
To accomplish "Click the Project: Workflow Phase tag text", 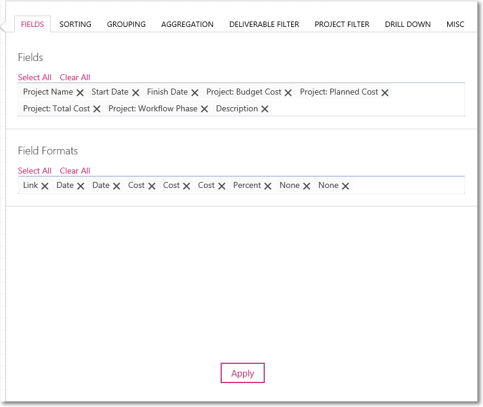I will coord(153,108).
